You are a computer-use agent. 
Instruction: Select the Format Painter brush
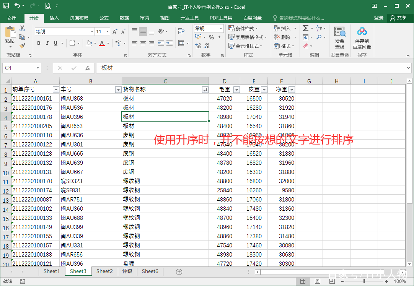pos(22,46)
